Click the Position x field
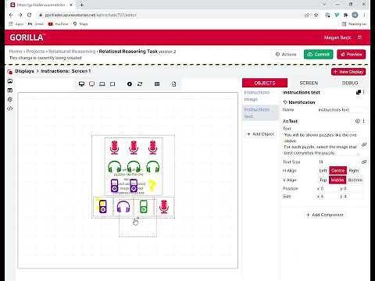Screen dimensions: 375x281 click(x=327, y=188)
